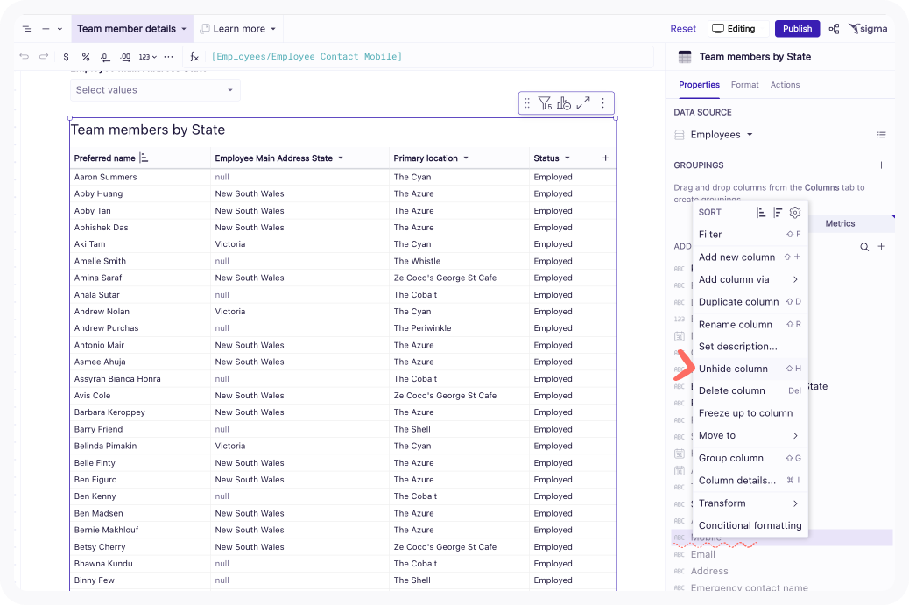This screenshot has width=909, height=605.
Task: Switch to the Learn more page tab
Action: [x=238, y=28]
